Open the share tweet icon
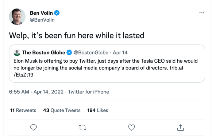Screen dimensions: 212x138 [x=180, y=127]
